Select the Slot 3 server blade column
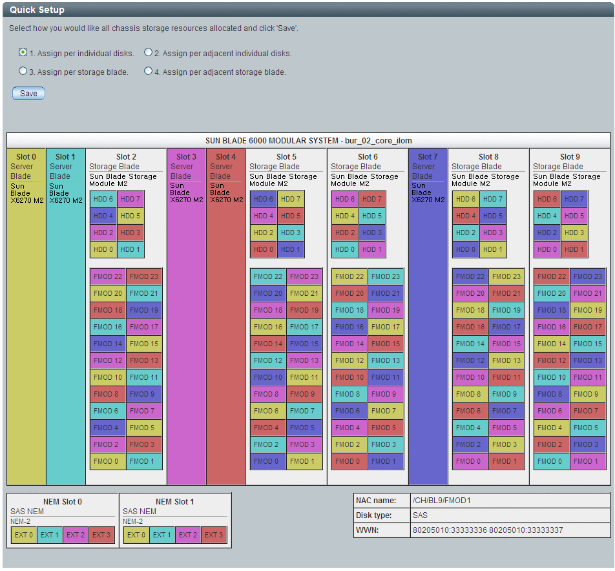The height and width of the screenshot is (571, 615). click(186, 317)
